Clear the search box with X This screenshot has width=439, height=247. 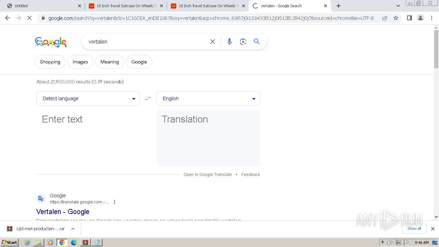coord(213,42)
